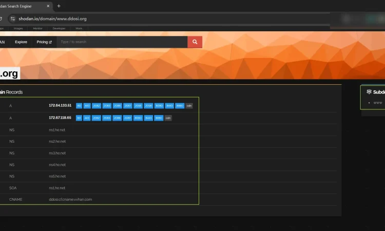Screen dimensions: 385x231
Task: Click the red search magnifier button
Action: (x=195, y=42)
